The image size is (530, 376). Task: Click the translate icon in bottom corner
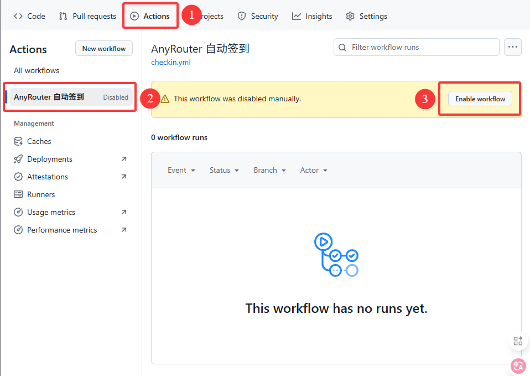(x=518, y=366)
